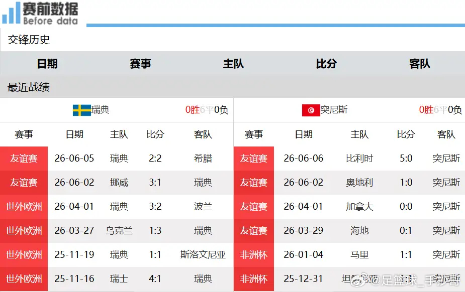Click the 0:1 score on the 海地 row

tap(406, 230)
